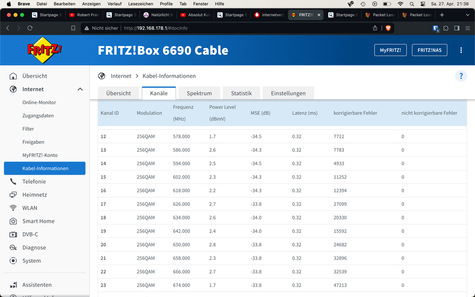Open Freigaben in sidebar
The width and height of the screenshot is (475, 297).
33,142
